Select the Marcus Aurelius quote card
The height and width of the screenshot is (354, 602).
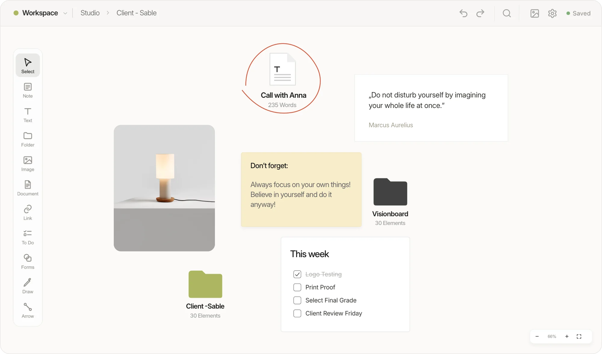pos(431,108)
